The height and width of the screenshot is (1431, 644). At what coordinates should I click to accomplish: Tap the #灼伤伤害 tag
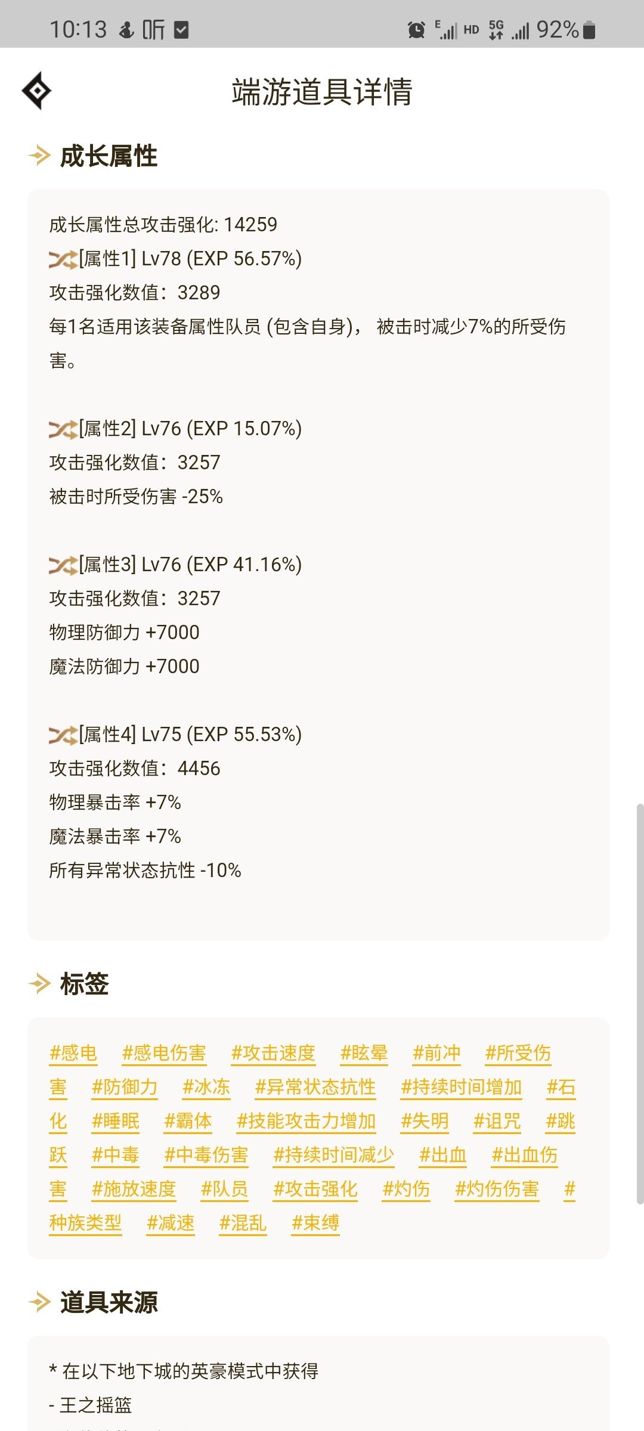click(497, 1190)
